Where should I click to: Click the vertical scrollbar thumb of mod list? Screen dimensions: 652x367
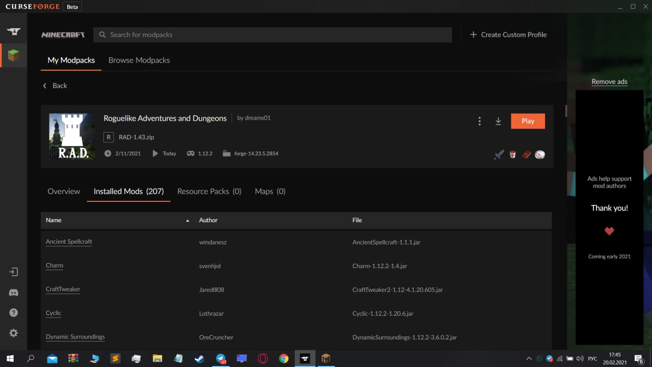566,111
